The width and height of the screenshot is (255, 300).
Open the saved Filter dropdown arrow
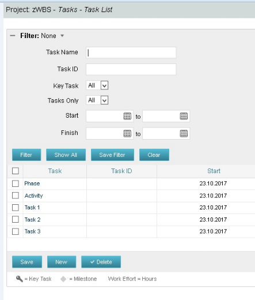(62, 36)
